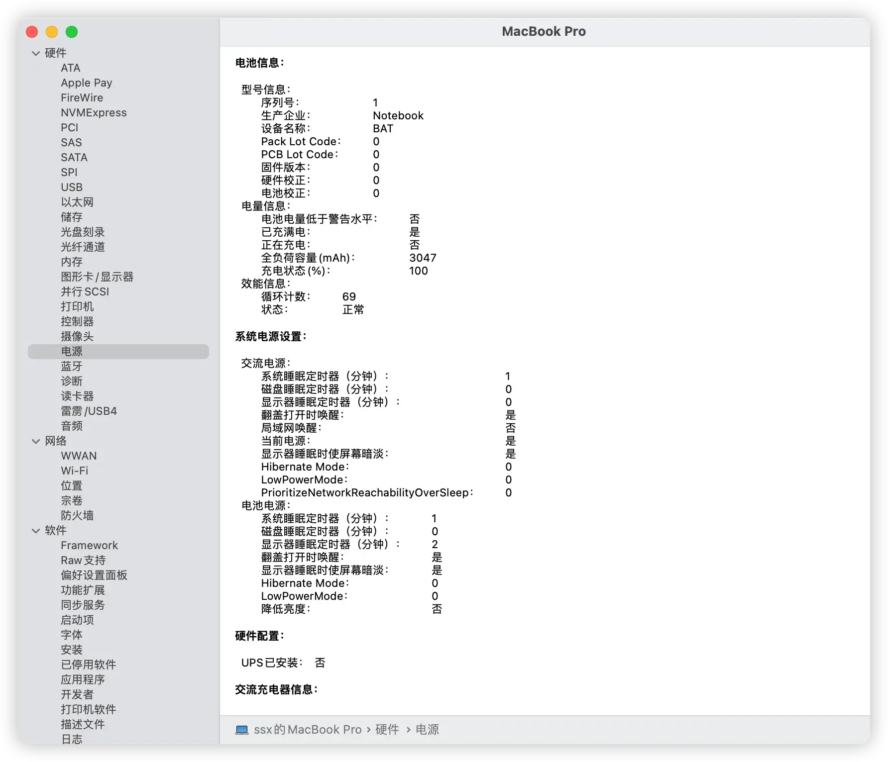Open Raw支持 in the sidebar
Viewport: 888px width, 762px height.
coord(83,561)
